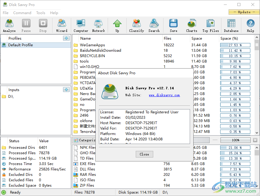
Task: Click the Processed Dirs status row
Action: (36, 147)
